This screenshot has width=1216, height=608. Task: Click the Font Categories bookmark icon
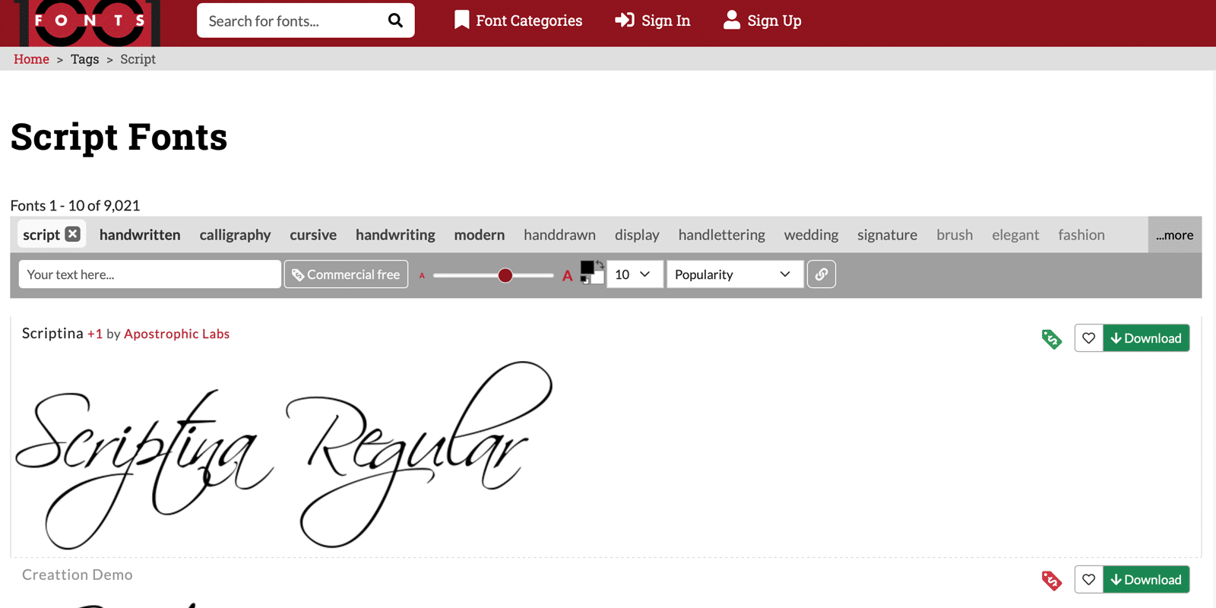click(461, 21)
